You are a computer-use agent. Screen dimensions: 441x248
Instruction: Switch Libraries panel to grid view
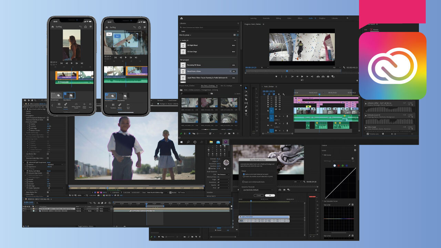235,35
